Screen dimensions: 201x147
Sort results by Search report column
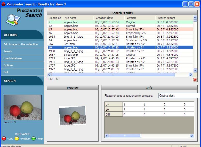[174, 18]
